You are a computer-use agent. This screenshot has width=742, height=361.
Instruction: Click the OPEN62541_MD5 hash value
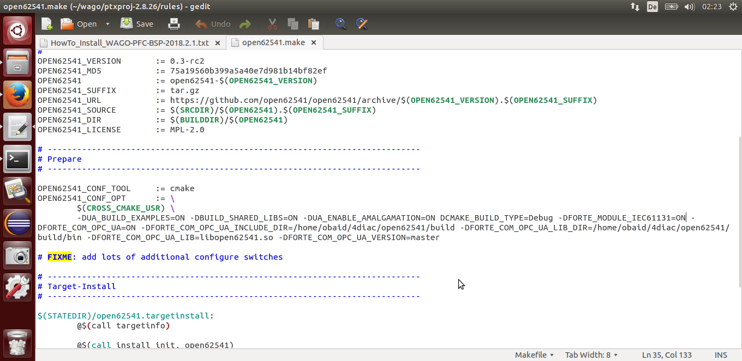[248, 71]
